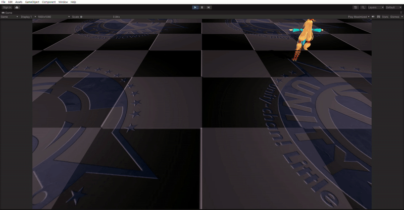The image size is (404, 210).
Task: Toggle the shortcuts keyboard icon
Action: click(x=378, y=17)
